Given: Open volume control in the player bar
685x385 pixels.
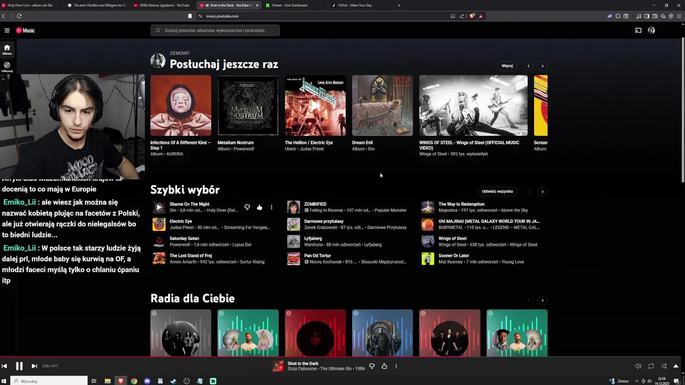Looking at the screenshot, I should pos(638,366).
